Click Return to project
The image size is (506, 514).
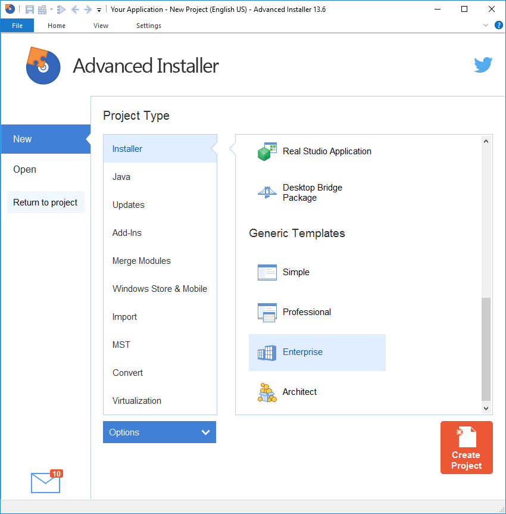[45, 202]
